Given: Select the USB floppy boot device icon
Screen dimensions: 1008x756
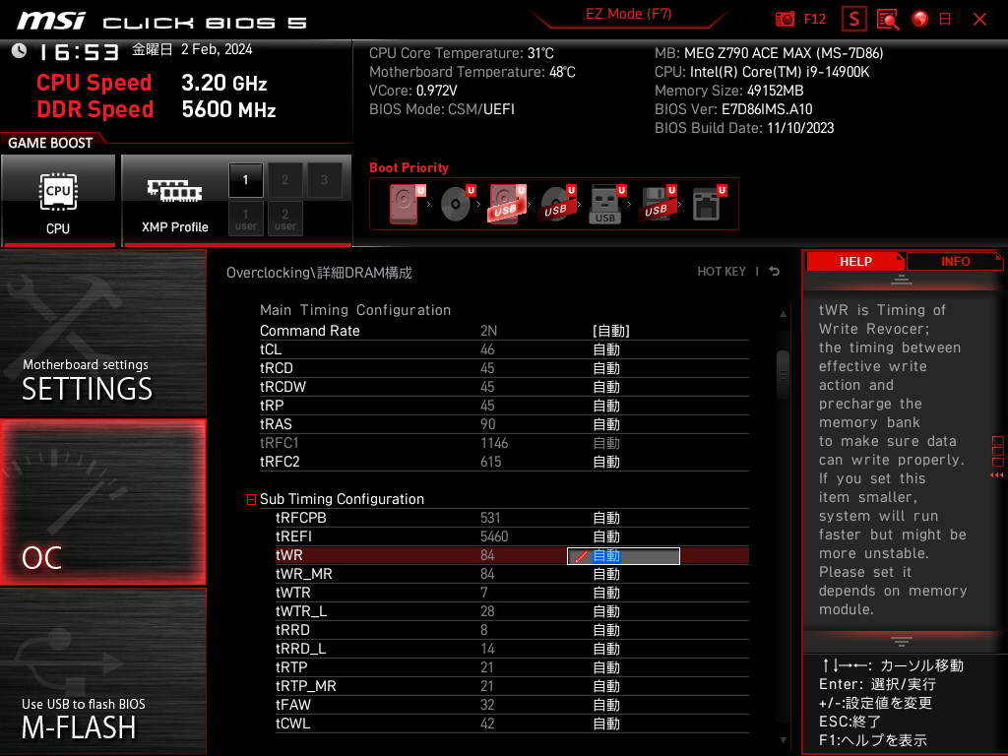Looking at the screenshot, I should [x=657, y=204].
